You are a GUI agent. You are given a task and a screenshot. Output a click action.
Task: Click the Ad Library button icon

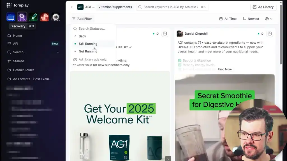(x=254, y=7)
